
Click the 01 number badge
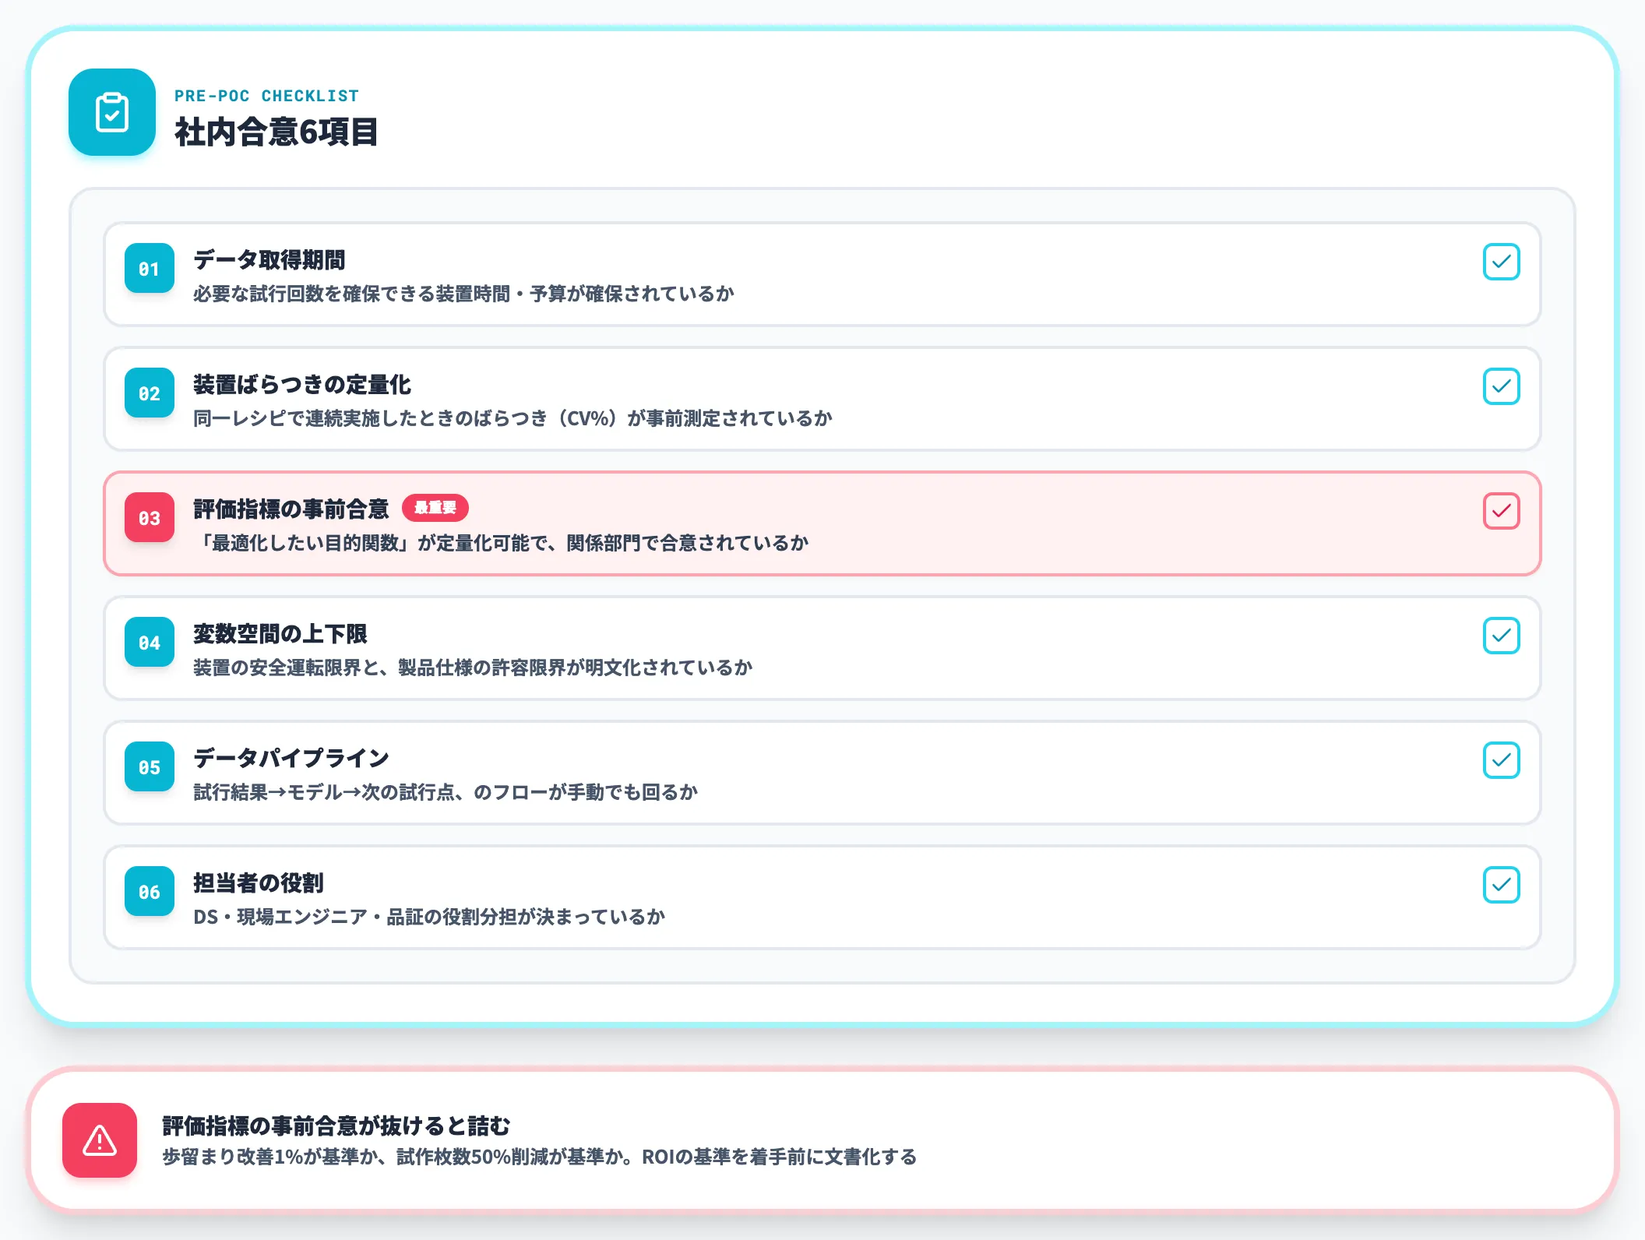pyautogui.click(x=150, y=269)
